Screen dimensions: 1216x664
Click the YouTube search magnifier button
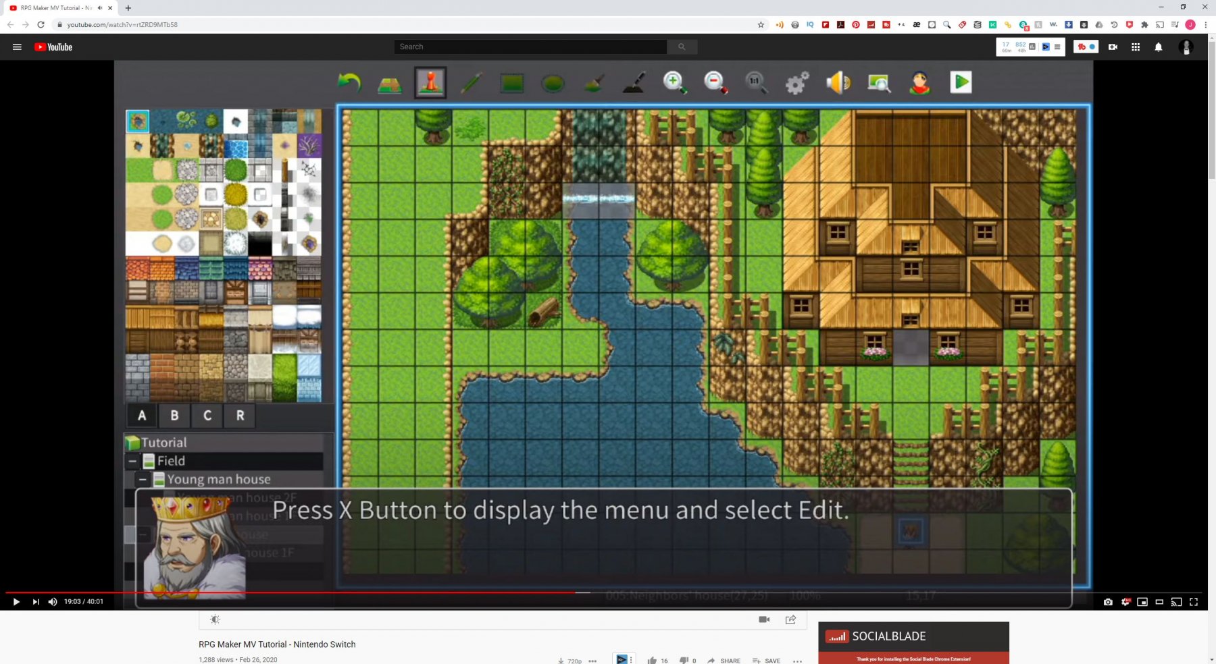click(682, 47)
